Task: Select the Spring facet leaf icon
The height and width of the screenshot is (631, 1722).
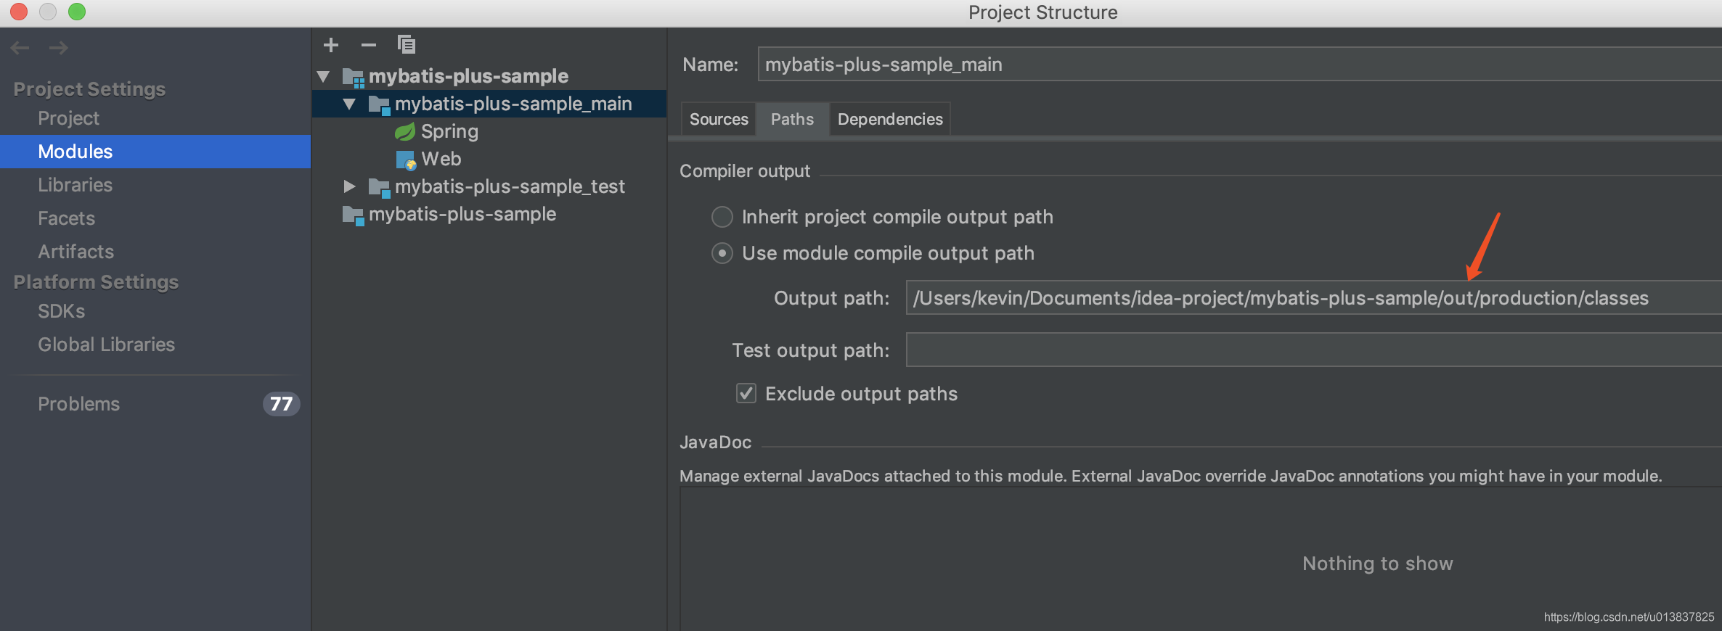Action: (404, 132)
